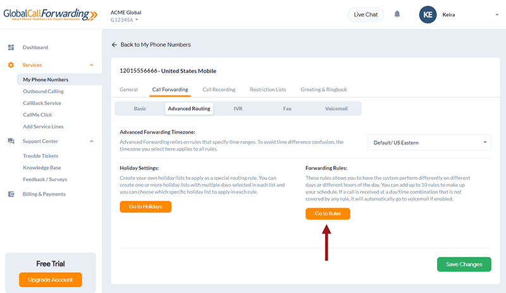Click the Advanced Forwarding Timezone heading
The height and width of the screenshot is (293, 506).
pos(157,132)
